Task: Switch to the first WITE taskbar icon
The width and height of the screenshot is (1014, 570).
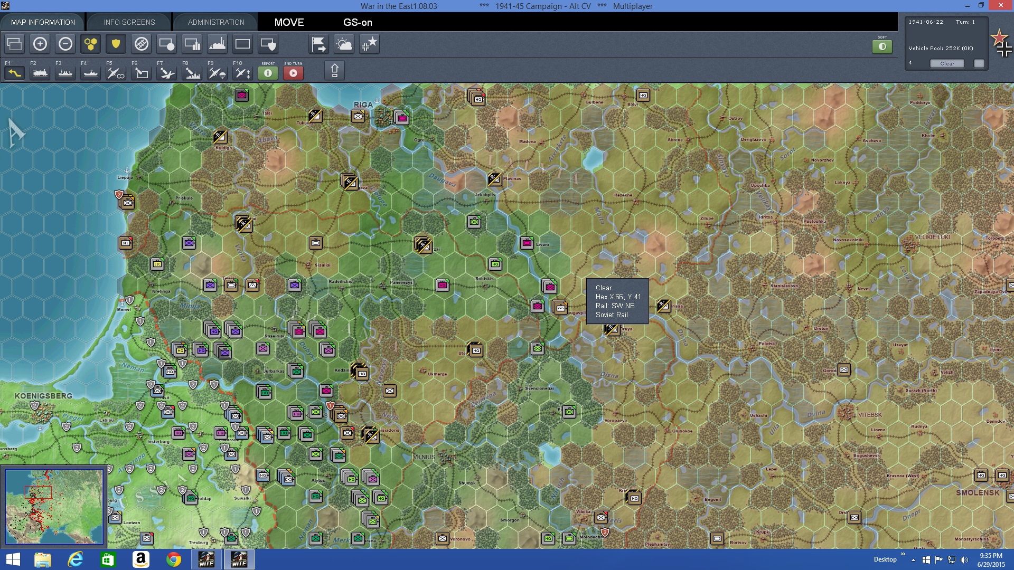Action: [x=206, y=559]
